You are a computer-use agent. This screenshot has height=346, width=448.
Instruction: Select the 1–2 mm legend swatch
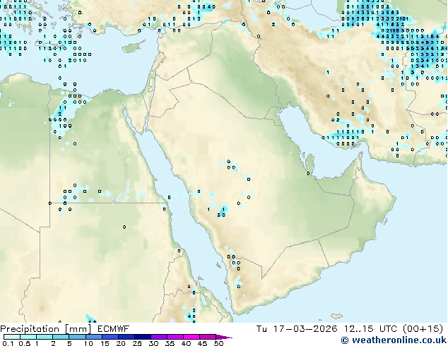coord(45,337)
